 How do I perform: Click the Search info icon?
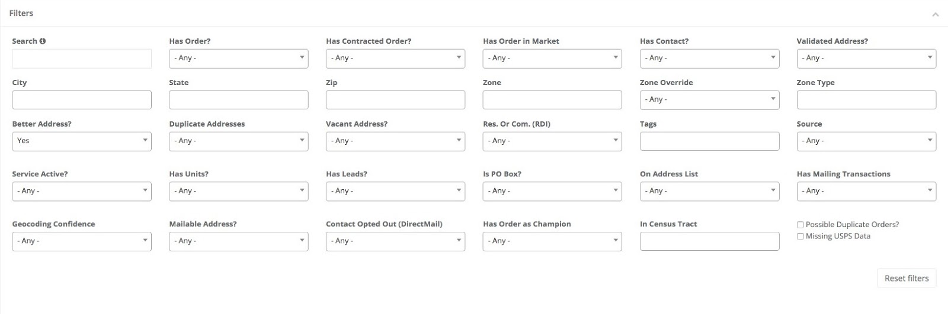(43, 41)
